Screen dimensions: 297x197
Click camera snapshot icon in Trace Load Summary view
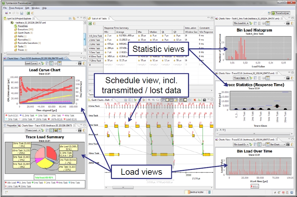(x=80, y=130)
